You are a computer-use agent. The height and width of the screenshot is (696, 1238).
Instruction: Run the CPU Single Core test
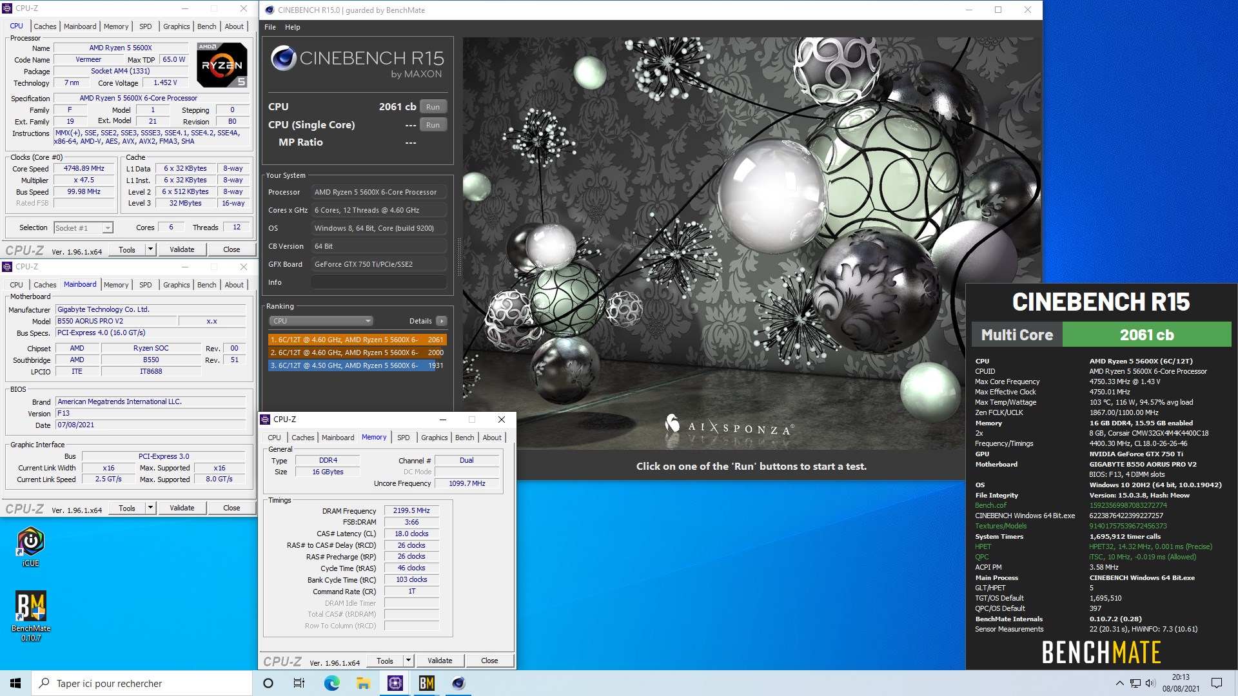click(433, 125)
